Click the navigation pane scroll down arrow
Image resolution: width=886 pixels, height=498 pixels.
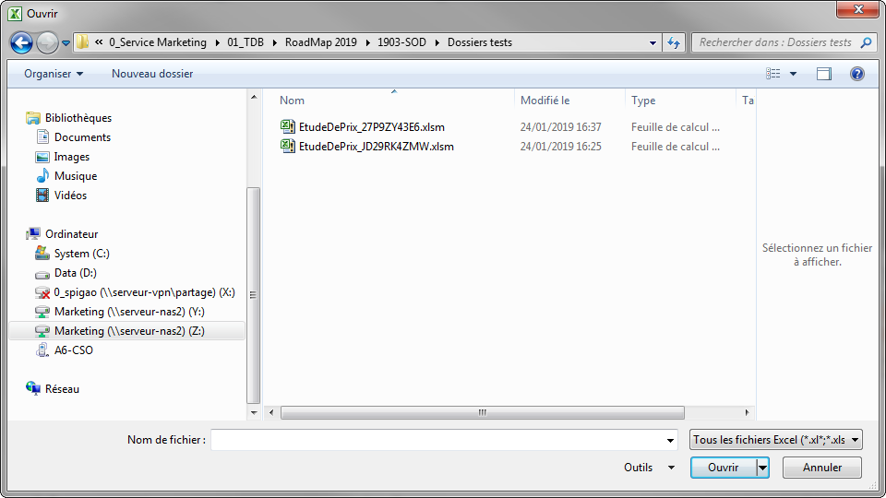(254, 413)
